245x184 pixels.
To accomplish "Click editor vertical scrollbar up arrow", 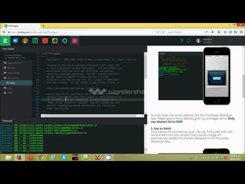I will click(145, 54).
